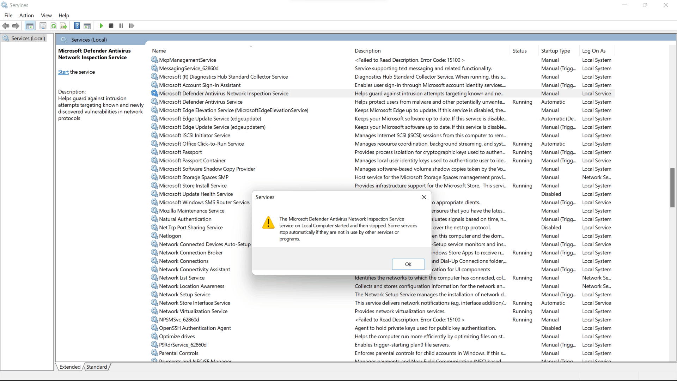Open the Properties toolbar icon
677x381 pixels.
tap(43, 26)
